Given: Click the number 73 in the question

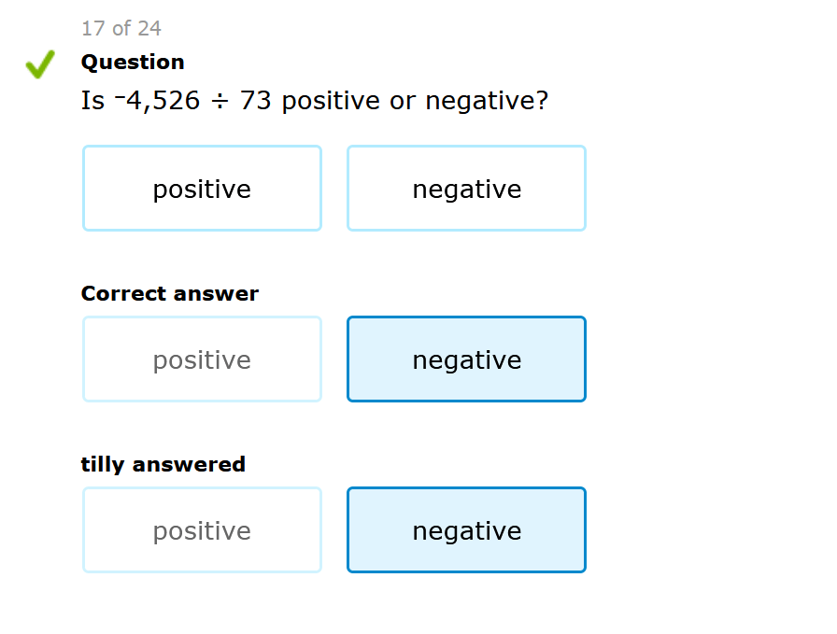Looking at the screenshot, I should [x=255, y=101].
